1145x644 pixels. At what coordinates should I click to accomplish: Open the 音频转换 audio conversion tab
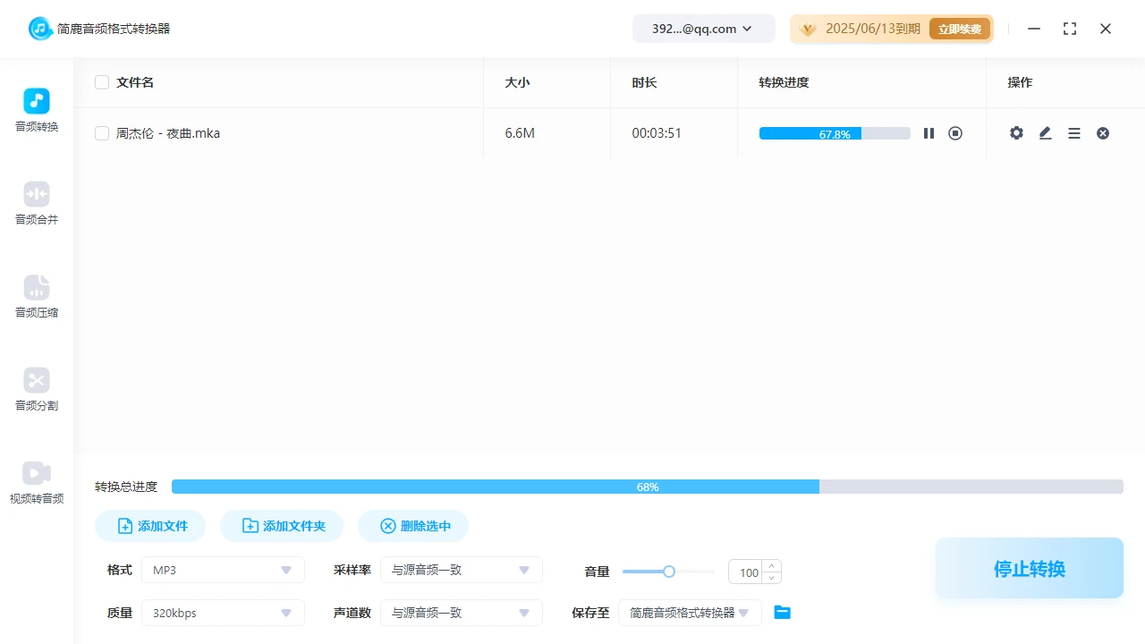point(37,111)
